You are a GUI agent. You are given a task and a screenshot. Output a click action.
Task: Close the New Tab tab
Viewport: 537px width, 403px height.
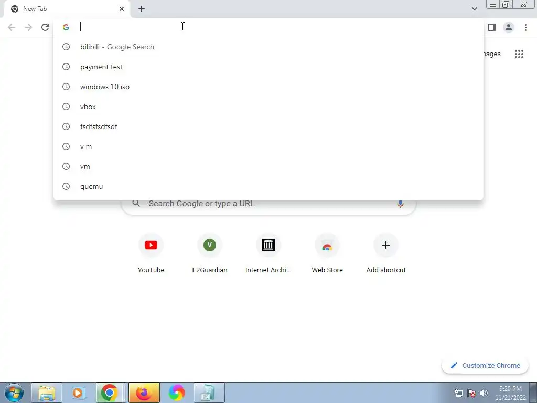coord(122,9)
